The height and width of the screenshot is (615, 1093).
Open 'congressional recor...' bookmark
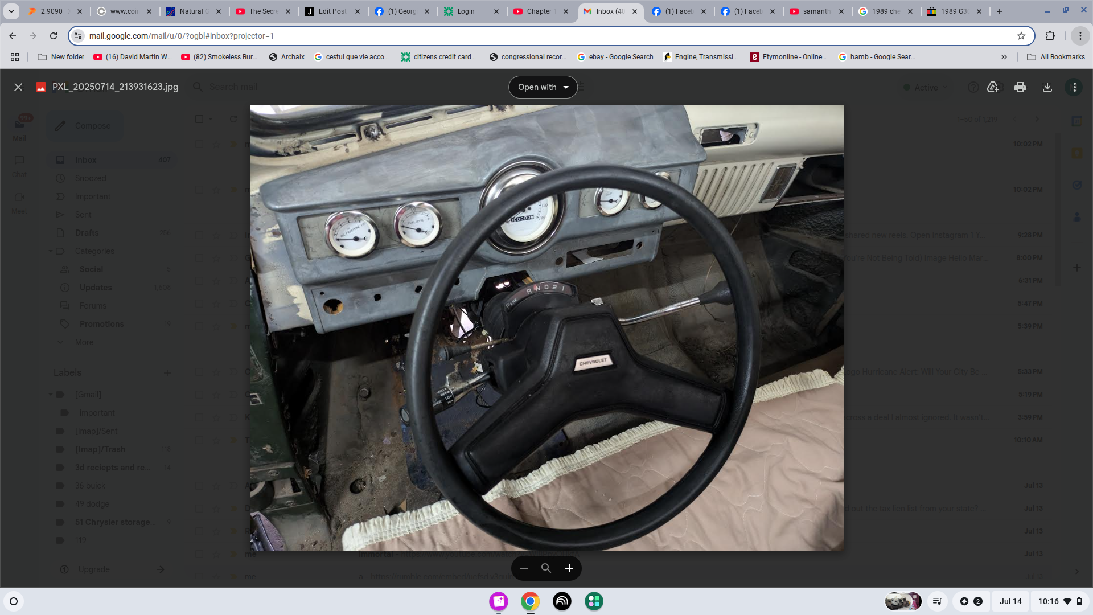(x=528, y=57)
